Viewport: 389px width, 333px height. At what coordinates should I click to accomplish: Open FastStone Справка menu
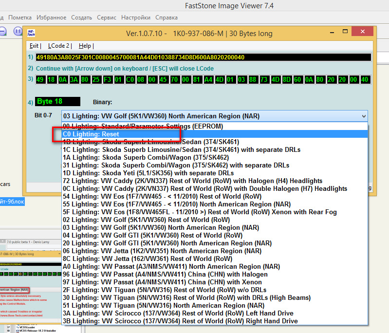tap(167, 18)
